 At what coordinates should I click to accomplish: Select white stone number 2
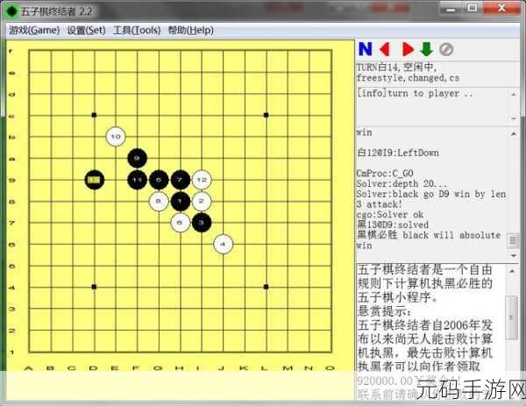click(202, 202)
